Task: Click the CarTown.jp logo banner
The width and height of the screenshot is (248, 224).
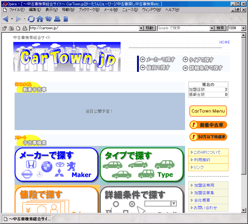Action: (x=67, y=57)
